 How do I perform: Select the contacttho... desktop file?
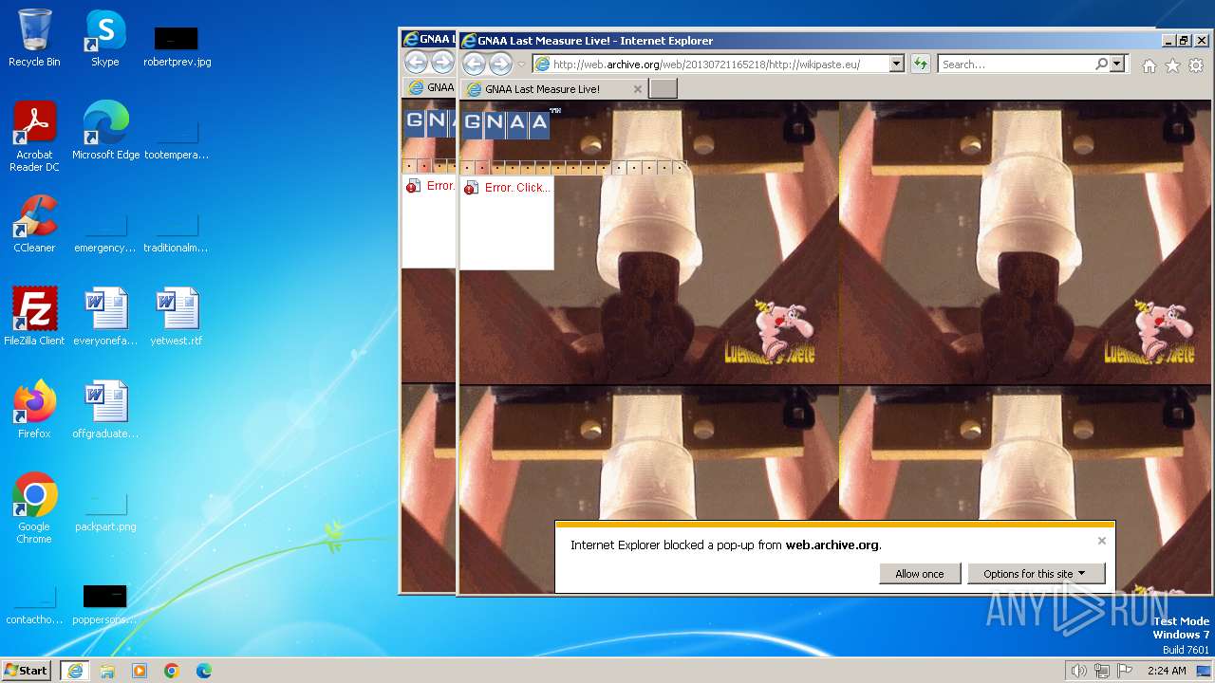(34, 605)
